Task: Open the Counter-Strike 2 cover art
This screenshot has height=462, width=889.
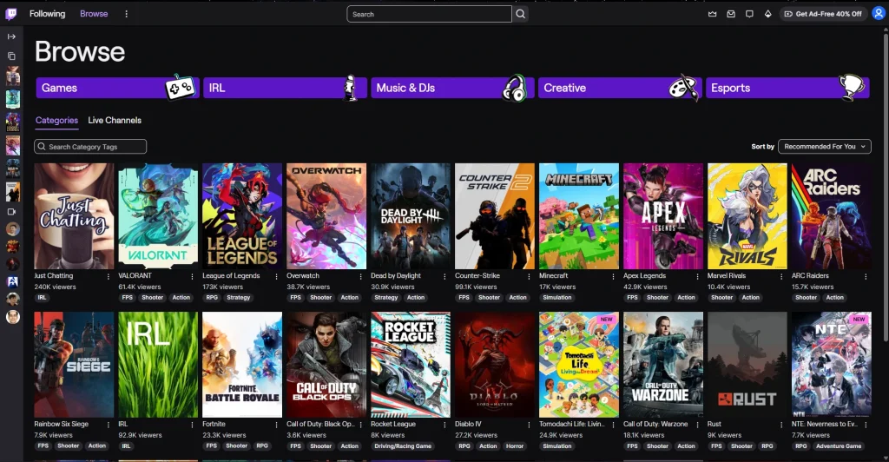Action: click(x=494, y=216)
